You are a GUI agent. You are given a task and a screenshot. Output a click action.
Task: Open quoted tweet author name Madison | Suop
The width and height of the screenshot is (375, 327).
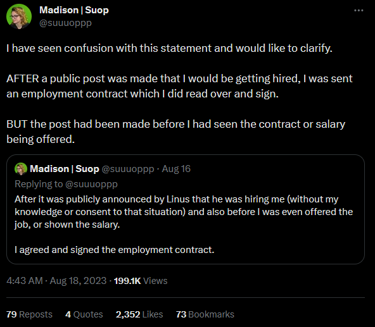click(x=65, y=169)
